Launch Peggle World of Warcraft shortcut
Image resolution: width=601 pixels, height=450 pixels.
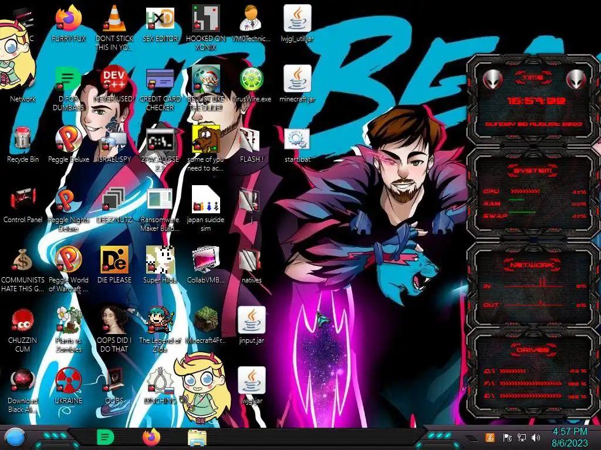[69, 260]
